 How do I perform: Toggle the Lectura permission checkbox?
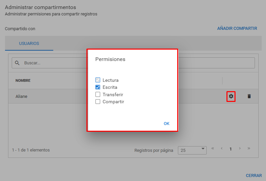click(98, 80)
